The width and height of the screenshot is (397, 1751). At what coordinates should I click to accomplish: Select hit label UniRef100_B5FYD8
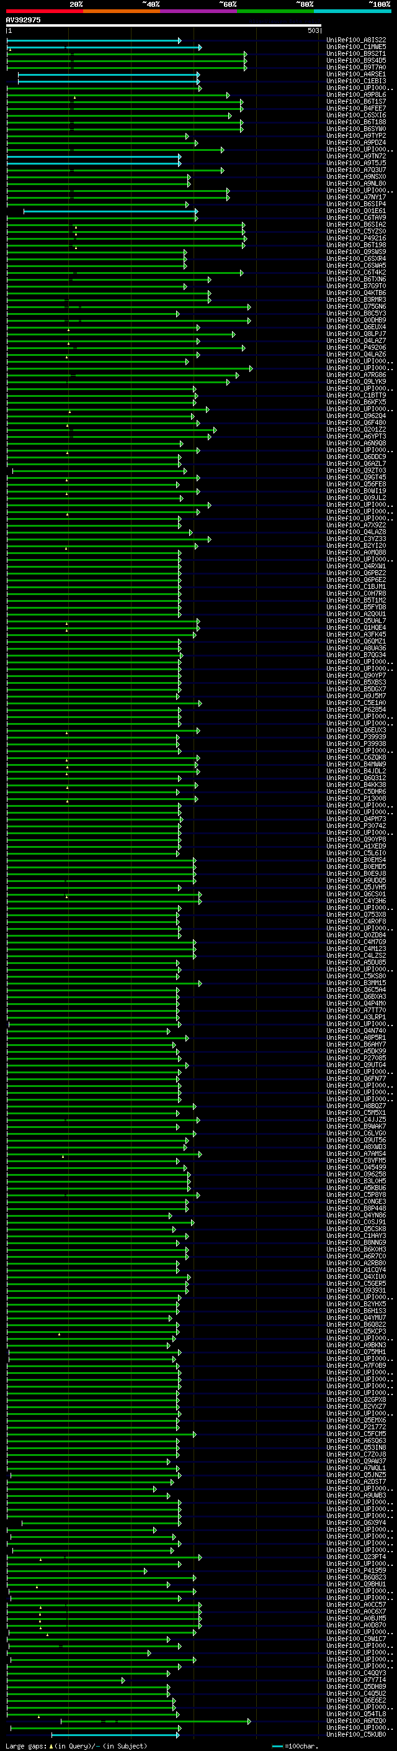tap(356, 607)
